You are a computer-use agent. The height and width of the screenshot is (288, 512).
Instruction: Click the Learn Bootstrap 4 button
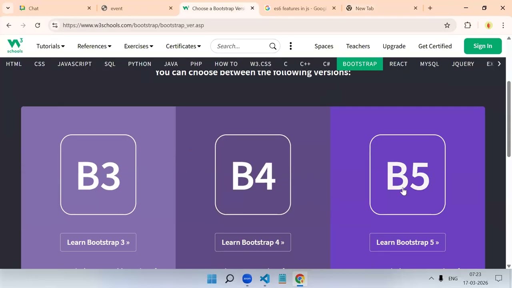click(253, 242)
